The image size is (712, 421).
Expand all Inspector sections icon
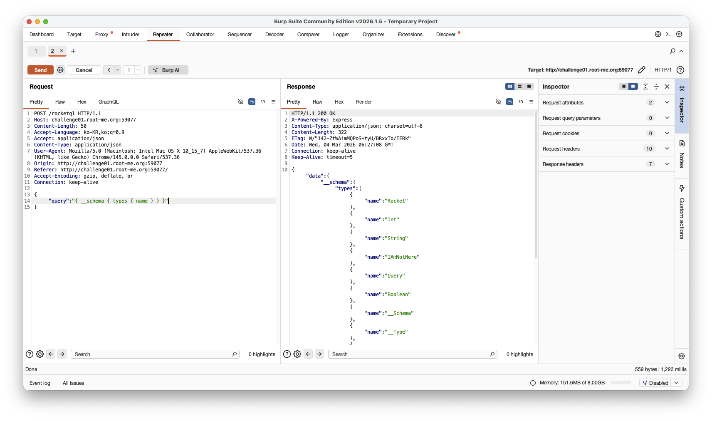[645, 87]
